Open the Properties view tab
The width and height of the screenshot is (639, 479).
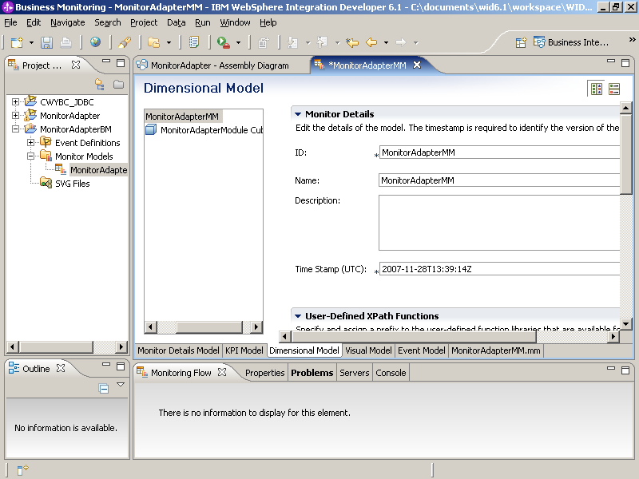point(265,373)
